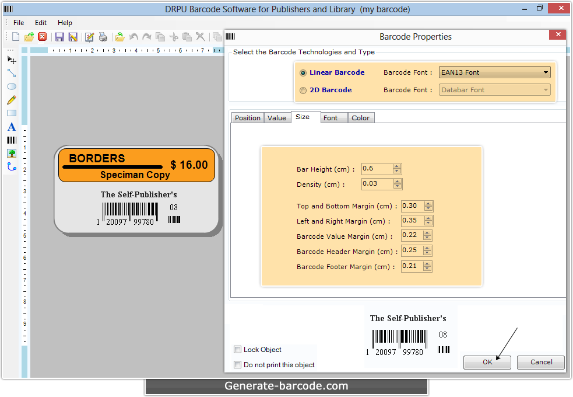Select the Text tool in sidebar

click(10, 127)
